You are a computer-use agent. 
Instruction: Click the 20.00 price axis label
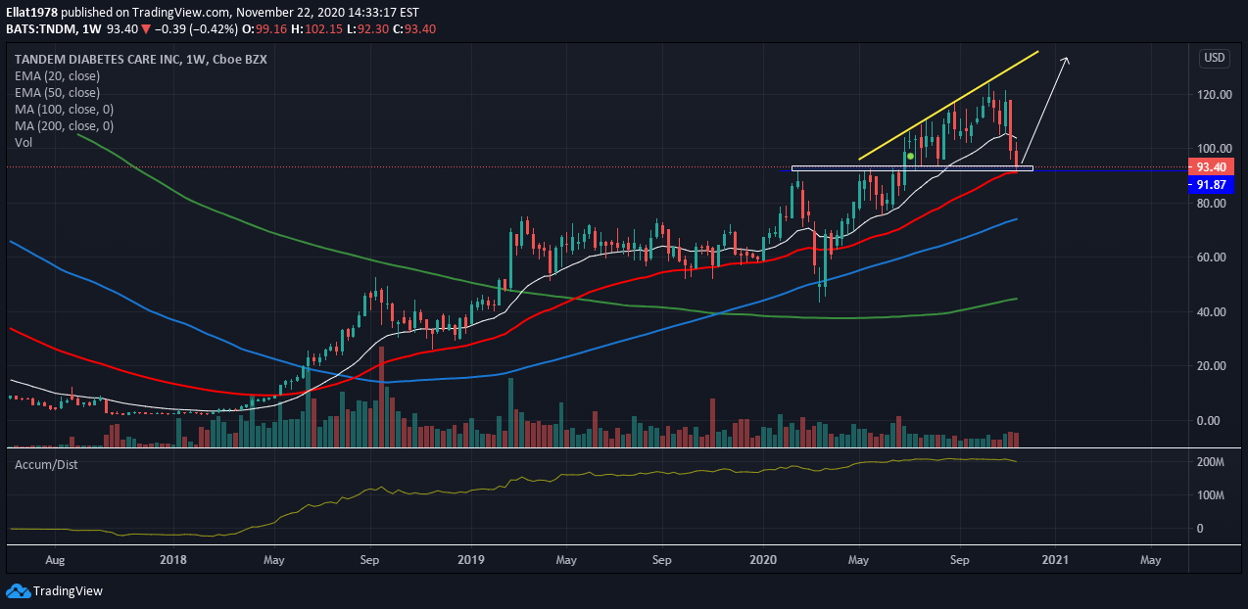[1212, 366]
